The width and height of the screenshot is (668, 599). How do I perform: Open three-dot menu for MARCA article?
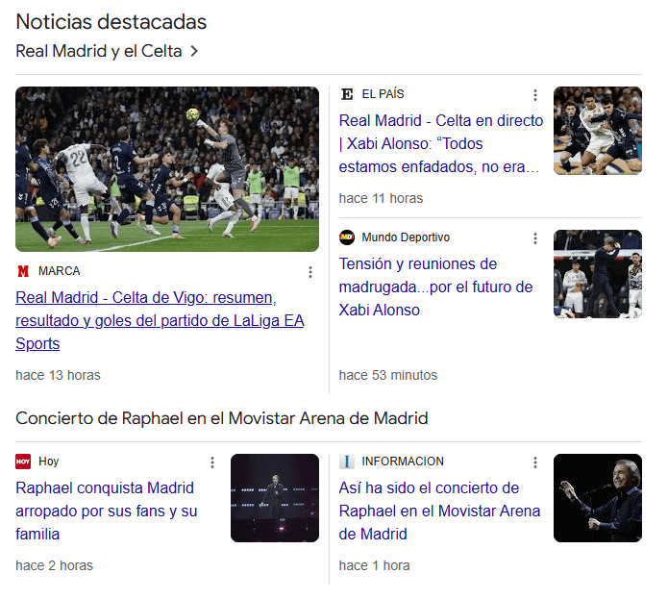pyautogui.click(x=309, y=272)
